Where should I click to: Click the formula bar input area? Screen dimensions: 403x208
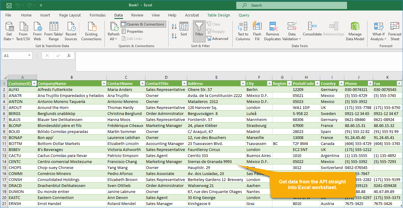pos(239,61)
